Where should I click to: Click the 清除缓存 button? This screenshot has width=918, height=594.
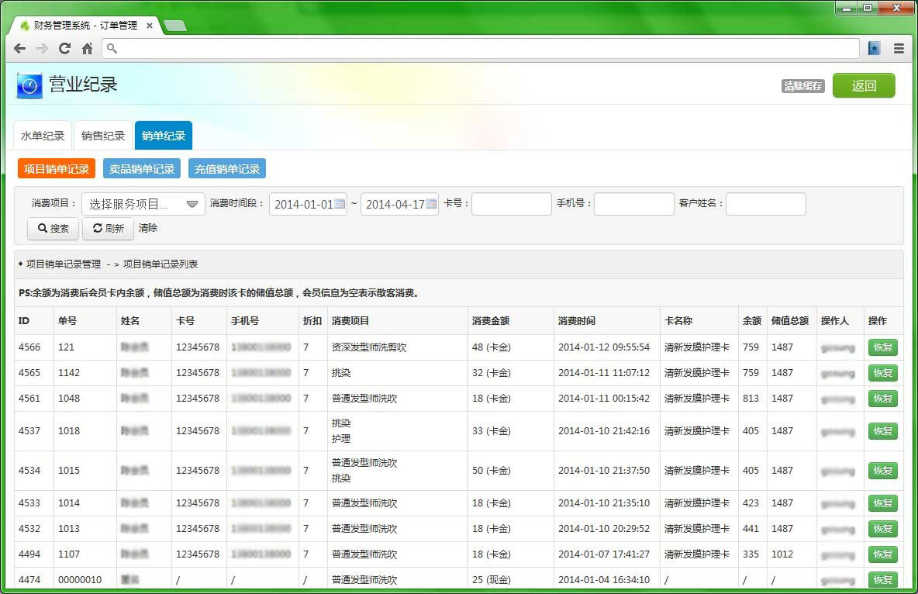803,86
